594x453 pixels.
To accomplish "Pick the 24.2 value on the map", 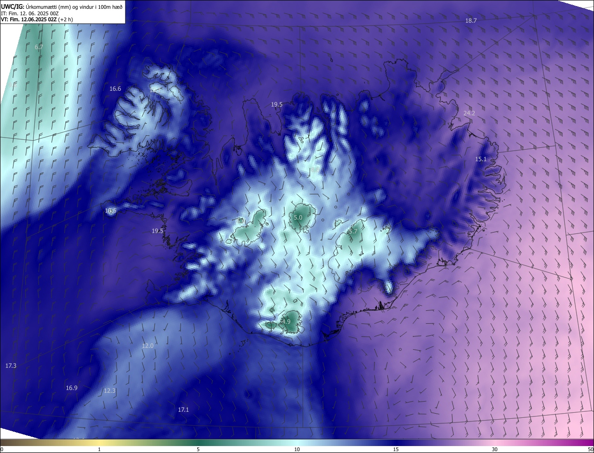I will click(469, 113).
